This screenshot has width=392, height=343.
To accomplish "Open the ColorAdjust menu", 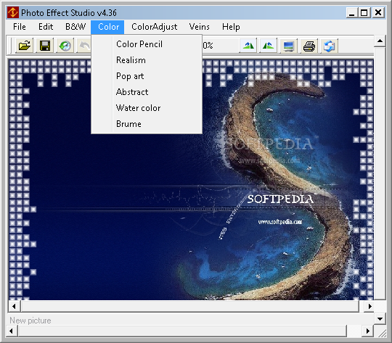I will tap(154, 27).
